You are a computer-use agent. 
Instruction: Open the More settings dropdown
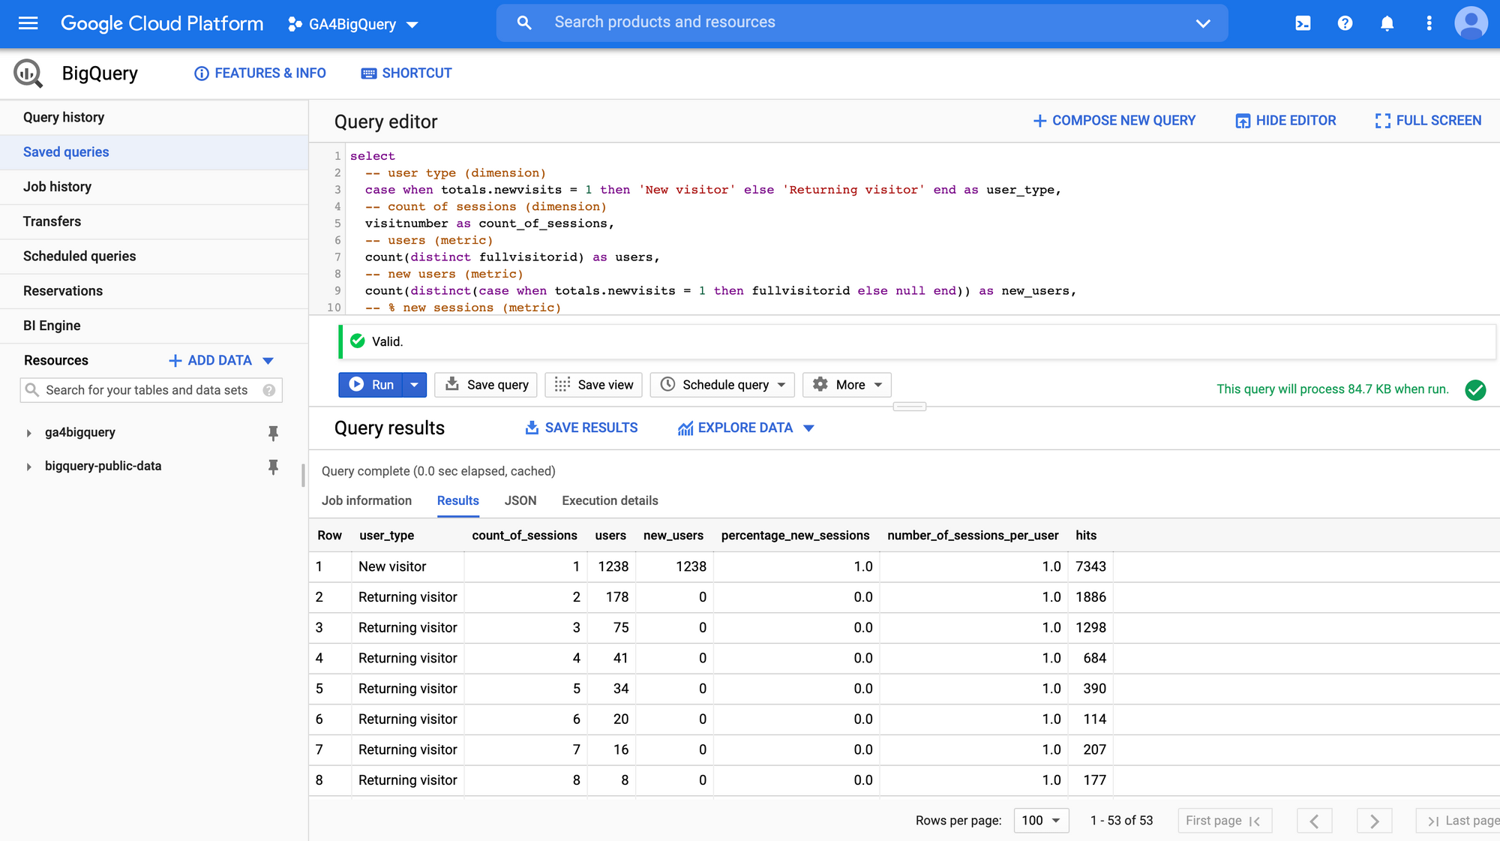[x=847, y=385]
